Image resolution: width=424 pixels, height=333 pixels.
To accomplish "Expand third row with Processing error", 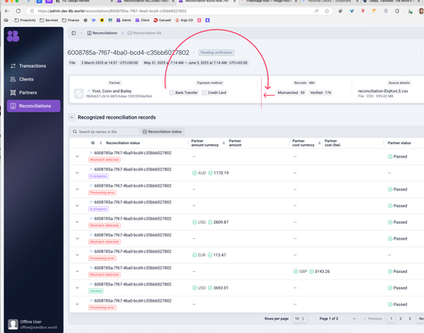I will click(77, 189).
